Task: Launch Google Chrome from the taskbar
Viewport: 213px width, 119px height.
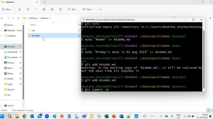Action: tap(25, 116)
